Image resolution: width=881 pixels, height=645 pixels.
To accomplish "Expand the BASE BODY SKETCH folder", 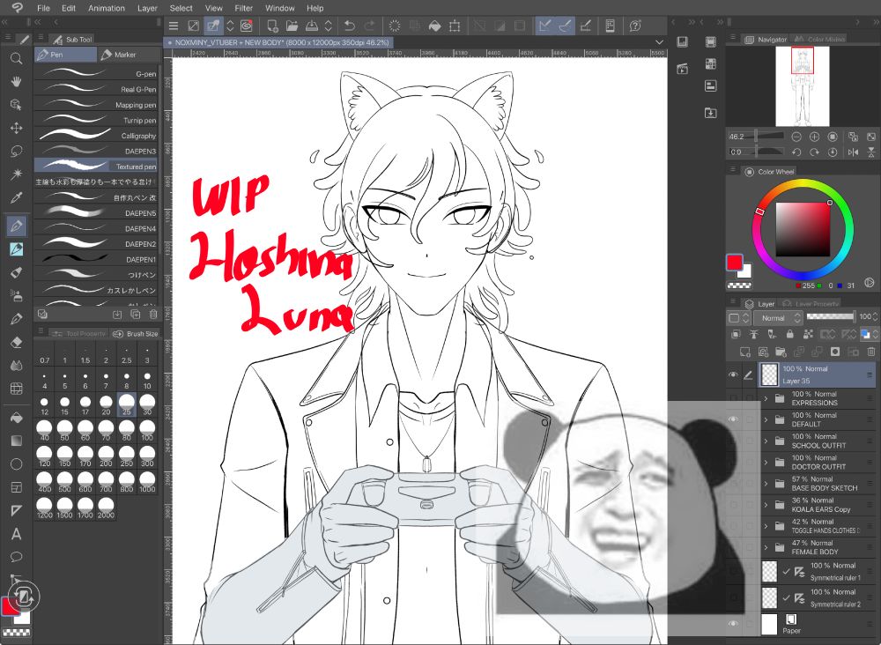I will 766,484.
